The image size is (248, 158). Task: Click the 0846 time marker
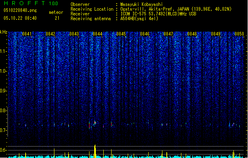145,34
